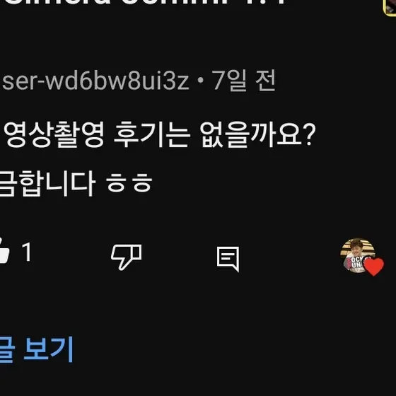Tap the word 영상촬영 in comment
This screenshot has height=396, width=396.
[x=54, y=134]
